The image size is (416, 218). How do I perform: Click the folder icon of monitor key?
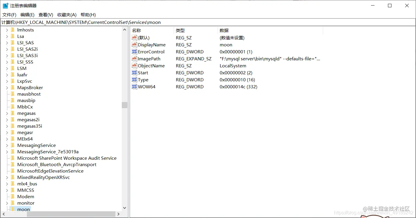13,203
